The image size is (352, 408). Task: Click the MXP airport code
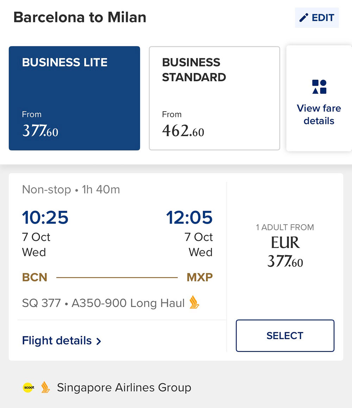pos(200,277)
